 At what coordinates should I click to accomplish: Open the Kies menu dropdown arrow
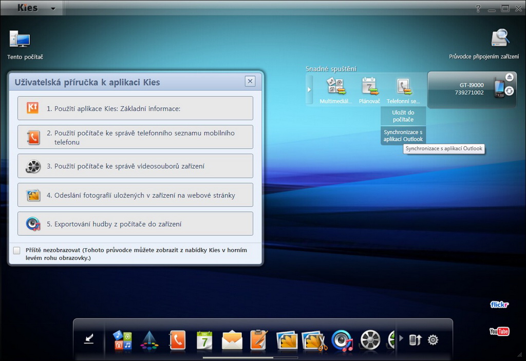[x=53, y=9]
